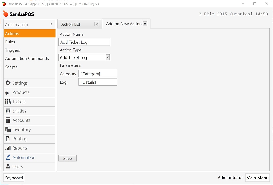Open the Accounts calculator icon
The width and height of the screenshot is (273, 185).
coord(8,120)
